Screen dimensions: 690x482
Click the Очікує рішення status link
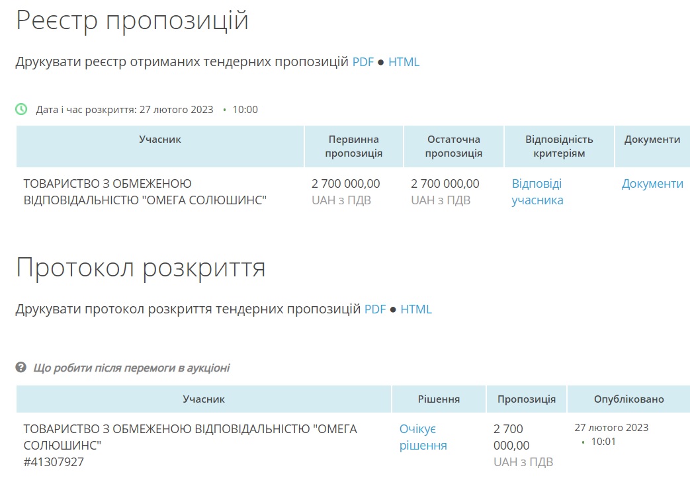[423, 437]
